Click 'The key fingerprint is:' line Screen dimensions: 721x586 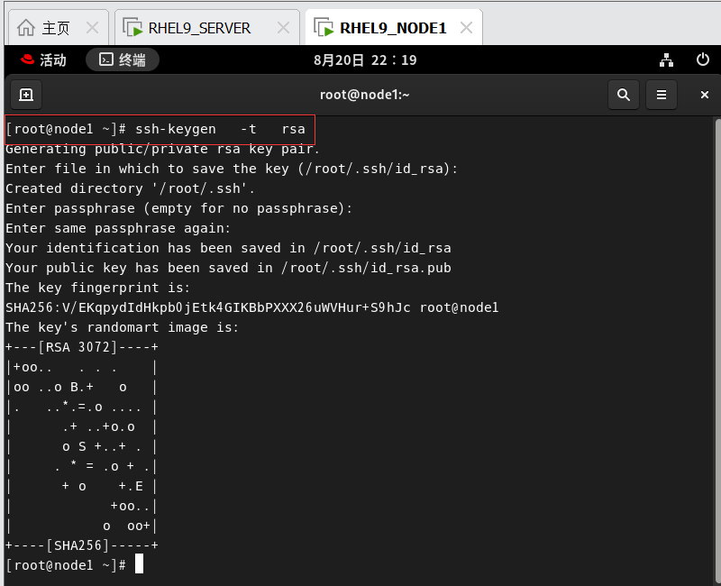pyautogui.click(x=98, y=288)
